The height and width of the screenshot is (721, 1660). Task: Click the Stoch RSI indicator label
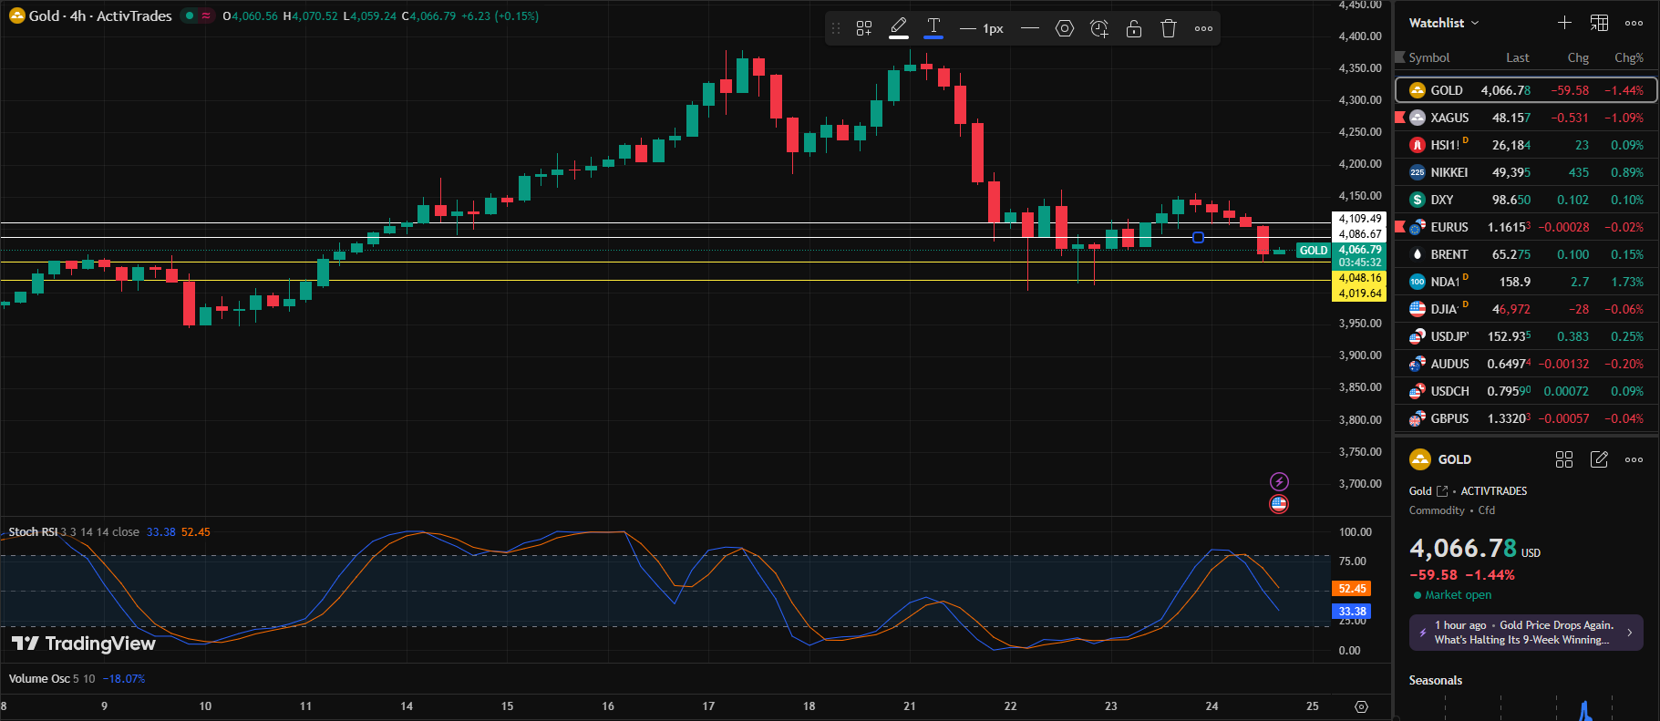(x=33, y=532)
